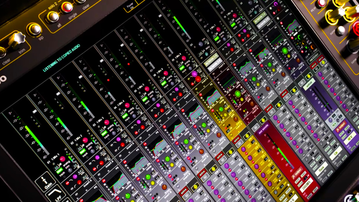The image size is (359, 202).
Task: Tap the Gtr group name label
Action: (336, 153)
